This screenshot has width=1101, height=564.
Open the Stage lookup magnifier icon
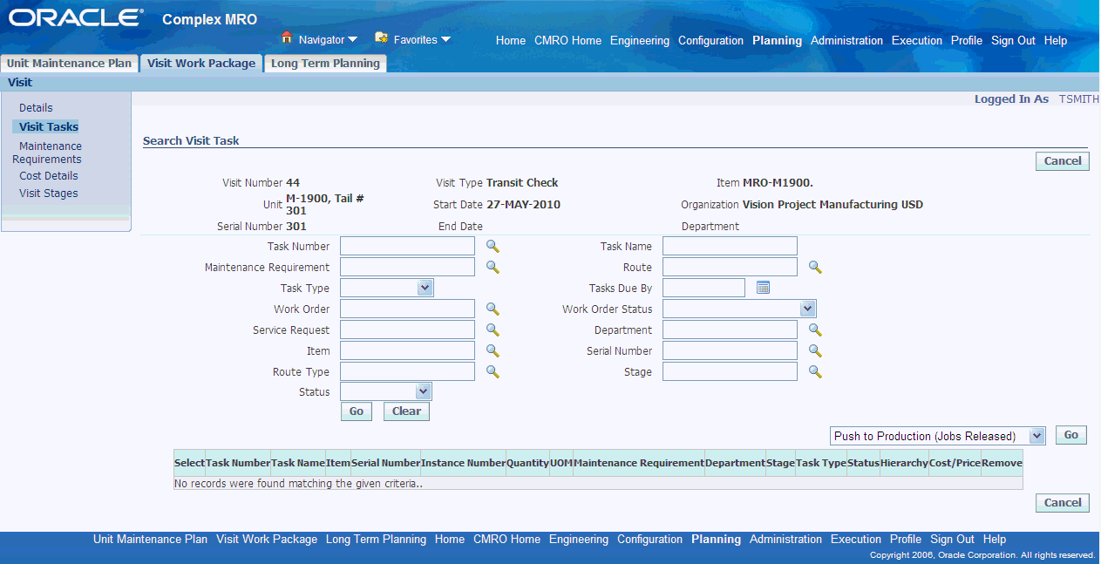click(x=815, y=372)
